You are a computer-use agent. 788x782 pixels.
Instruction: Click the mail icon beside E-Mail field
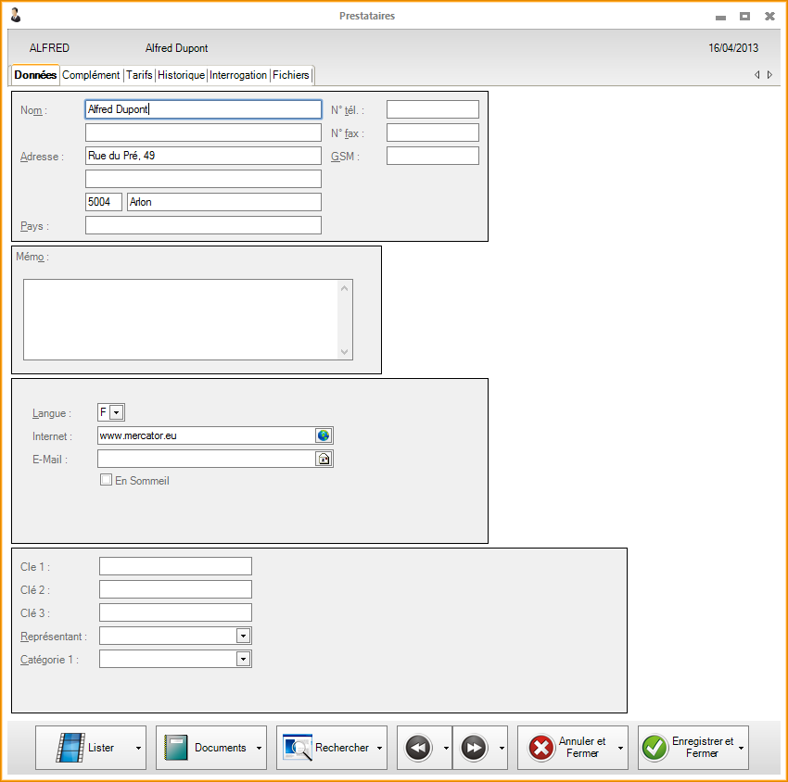(x=324, y=459)
